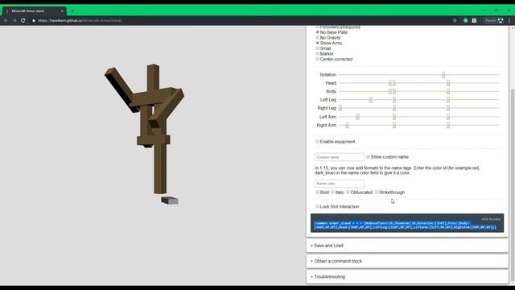Enable the Small armor stand checkbox

pyautogui.click(x=317, y=48)
